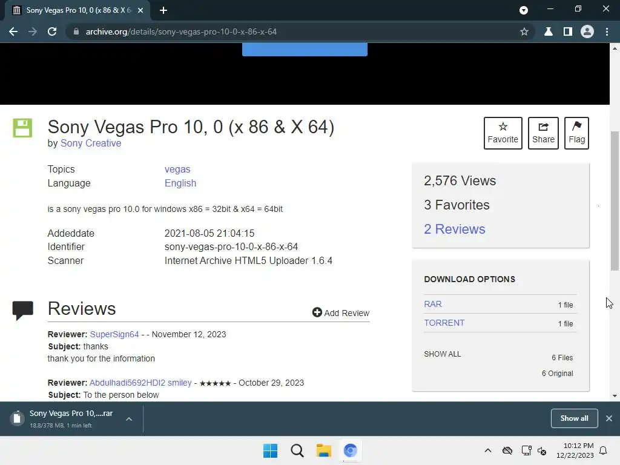Click the address bar URL
This screenshot has width=620, height=465.
pyautogui.click(x=181, y=31)
